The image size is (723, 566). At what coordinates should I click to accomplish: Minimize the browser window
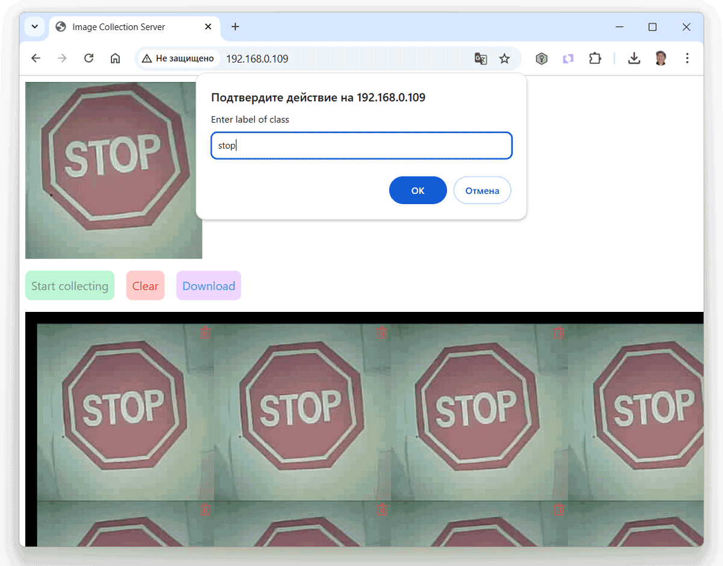pos(619,27)
